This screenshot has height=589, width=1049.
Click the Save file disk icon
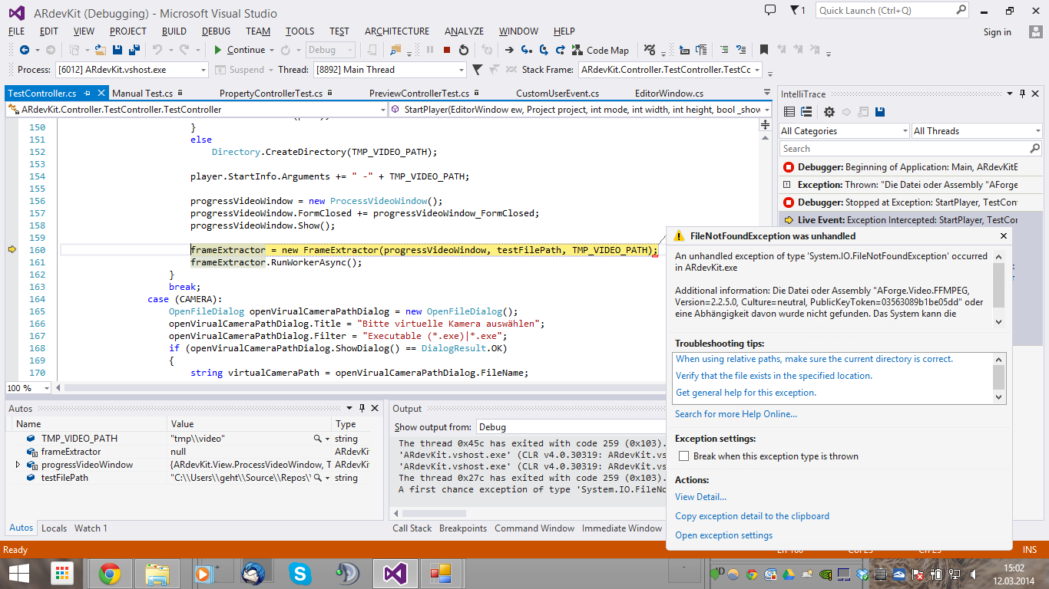point(117,50)
